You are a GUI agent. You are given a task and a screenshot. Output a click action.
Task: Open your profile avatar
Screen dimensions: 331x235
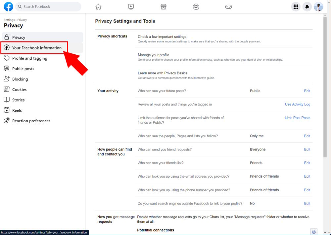click(318, 6)
